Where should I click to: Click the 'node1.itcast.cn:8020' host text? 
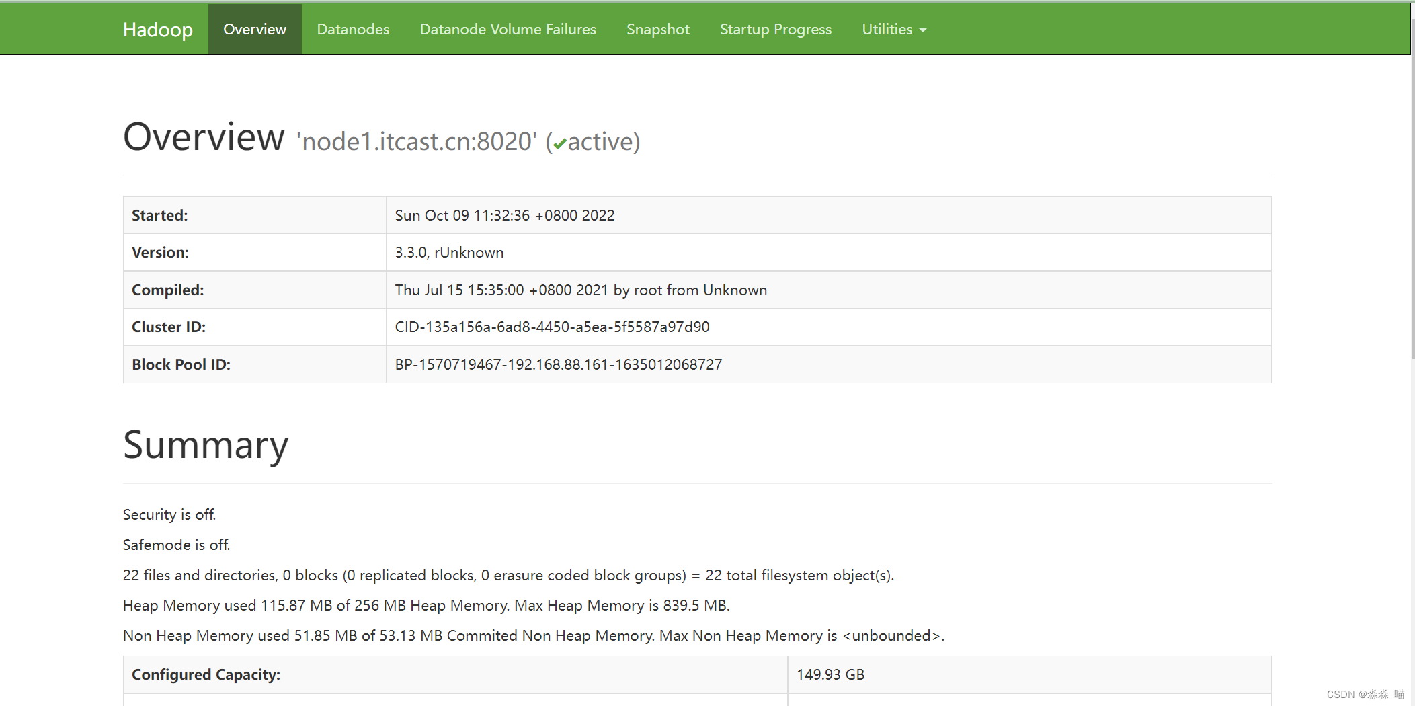[x=417, y=141]
